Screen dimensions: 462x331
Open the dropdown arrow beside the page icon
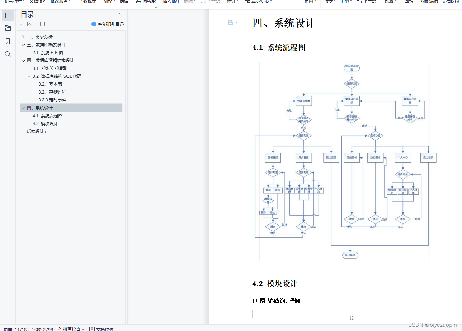pos(236,23)
